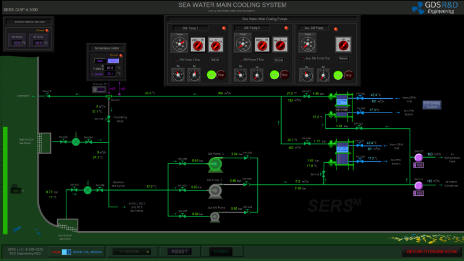Open fresh water valve FW-V01
This screenshot has height=261, width=464.
tap(360, 98)
